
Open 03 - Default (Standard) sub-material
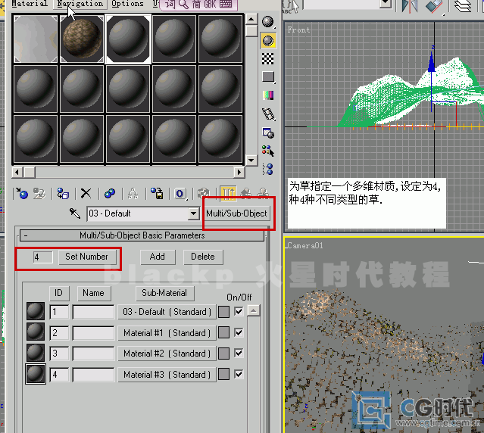[167, 312]
